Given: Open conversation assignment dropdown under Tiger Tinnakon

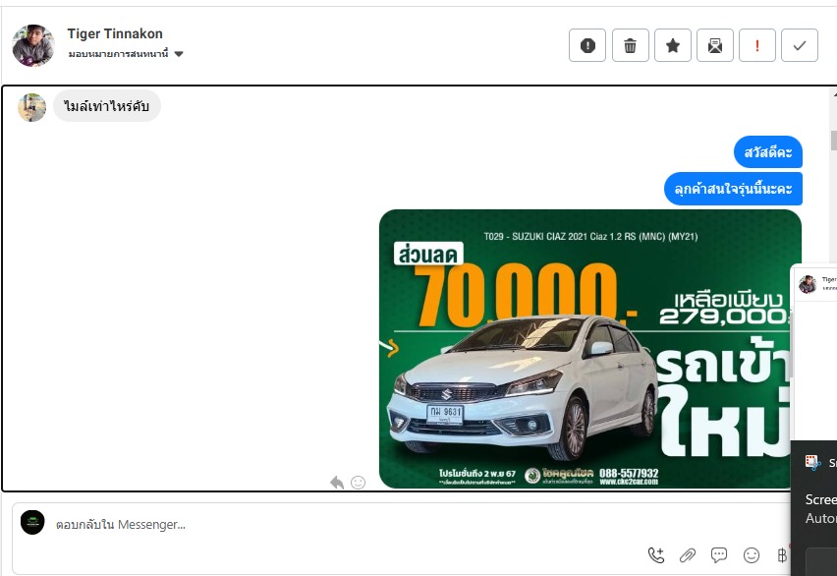Looking at the screenshot, I should pyautogui.click(x=126, y=53).
